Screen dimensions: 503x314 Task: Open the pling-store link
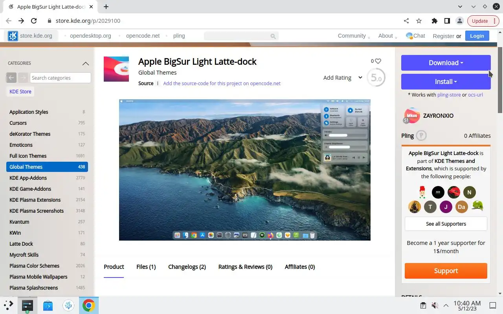pos(449,95)
